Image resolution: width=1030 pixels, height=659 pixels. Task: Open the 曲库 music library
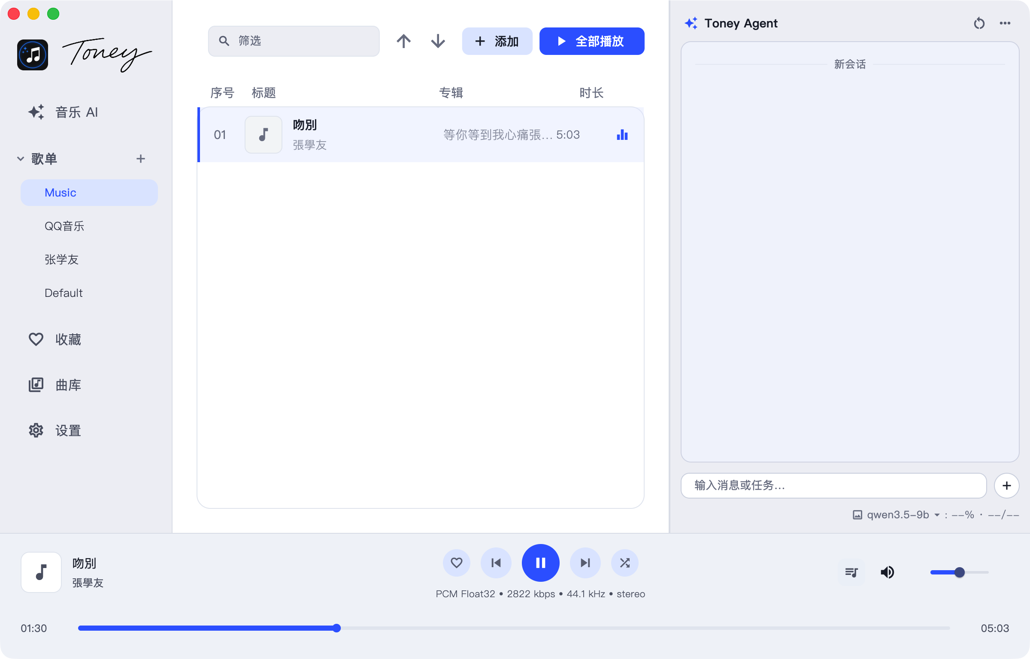[68, 385]
